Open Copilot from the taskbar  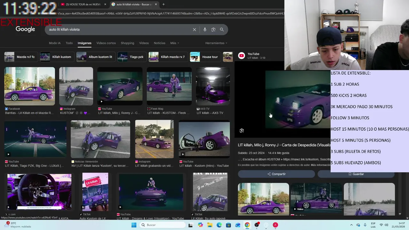(200, 225)
